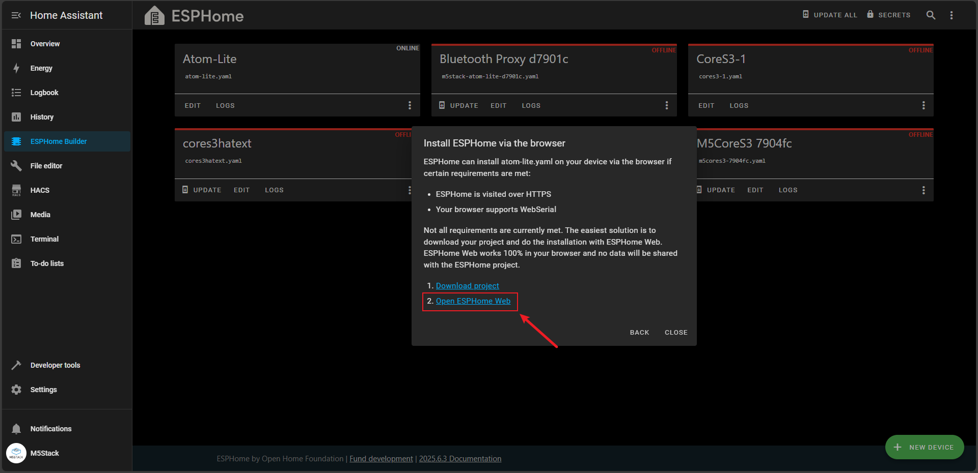Open the ESPHome header overflow menu

[952, 15]
